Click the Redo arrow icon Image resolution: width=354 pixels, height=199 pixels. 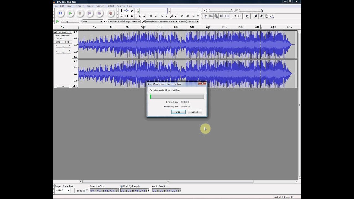(x=240, y=16)
